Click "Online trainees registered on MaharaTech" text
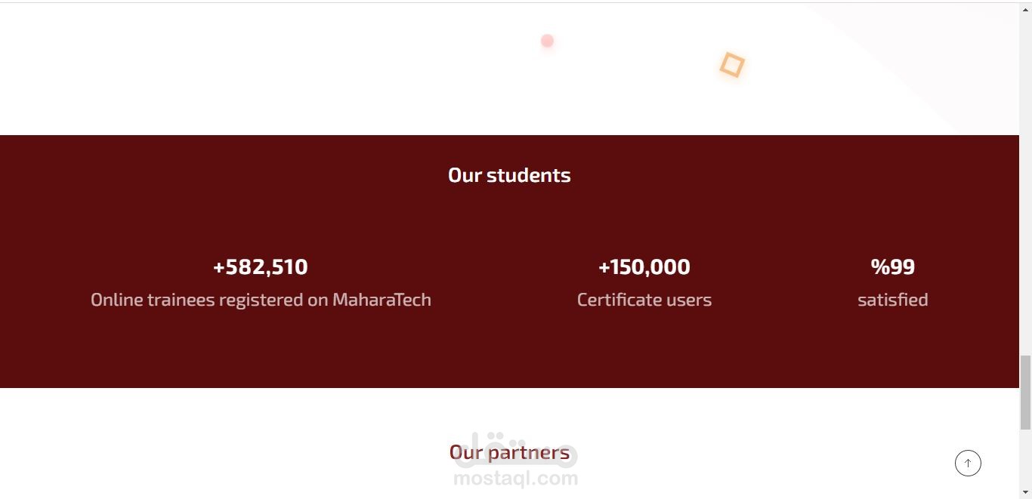This screenshot has height=499, width=1032. click(261, 300)
